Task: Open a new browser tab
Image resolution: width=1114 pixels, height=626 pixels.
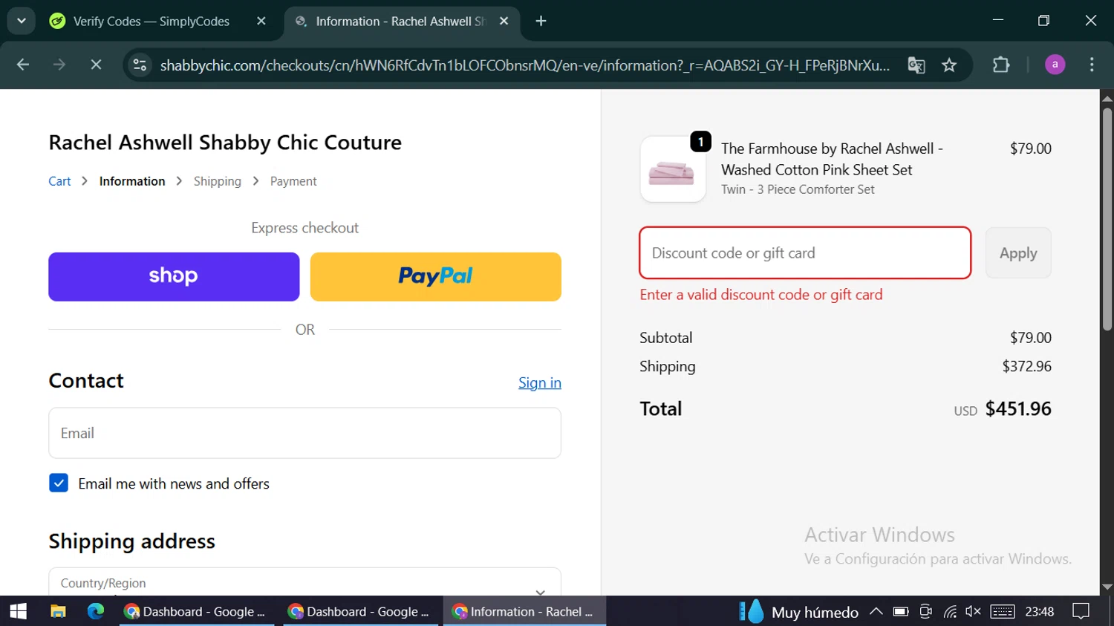Action: pos(541,22)
